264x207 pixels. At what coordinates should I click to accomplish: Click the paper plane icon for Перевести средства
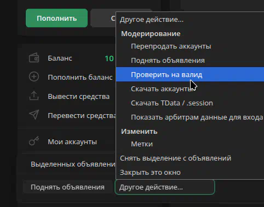pyautogui.click(x=34, y=115)
